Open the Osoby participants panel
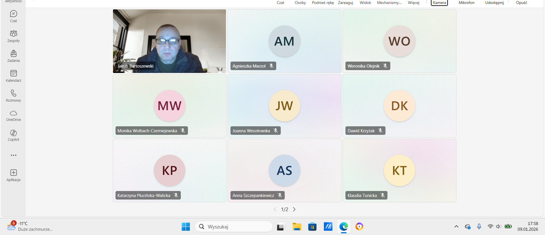545x235 pixels. coord(300,3)
